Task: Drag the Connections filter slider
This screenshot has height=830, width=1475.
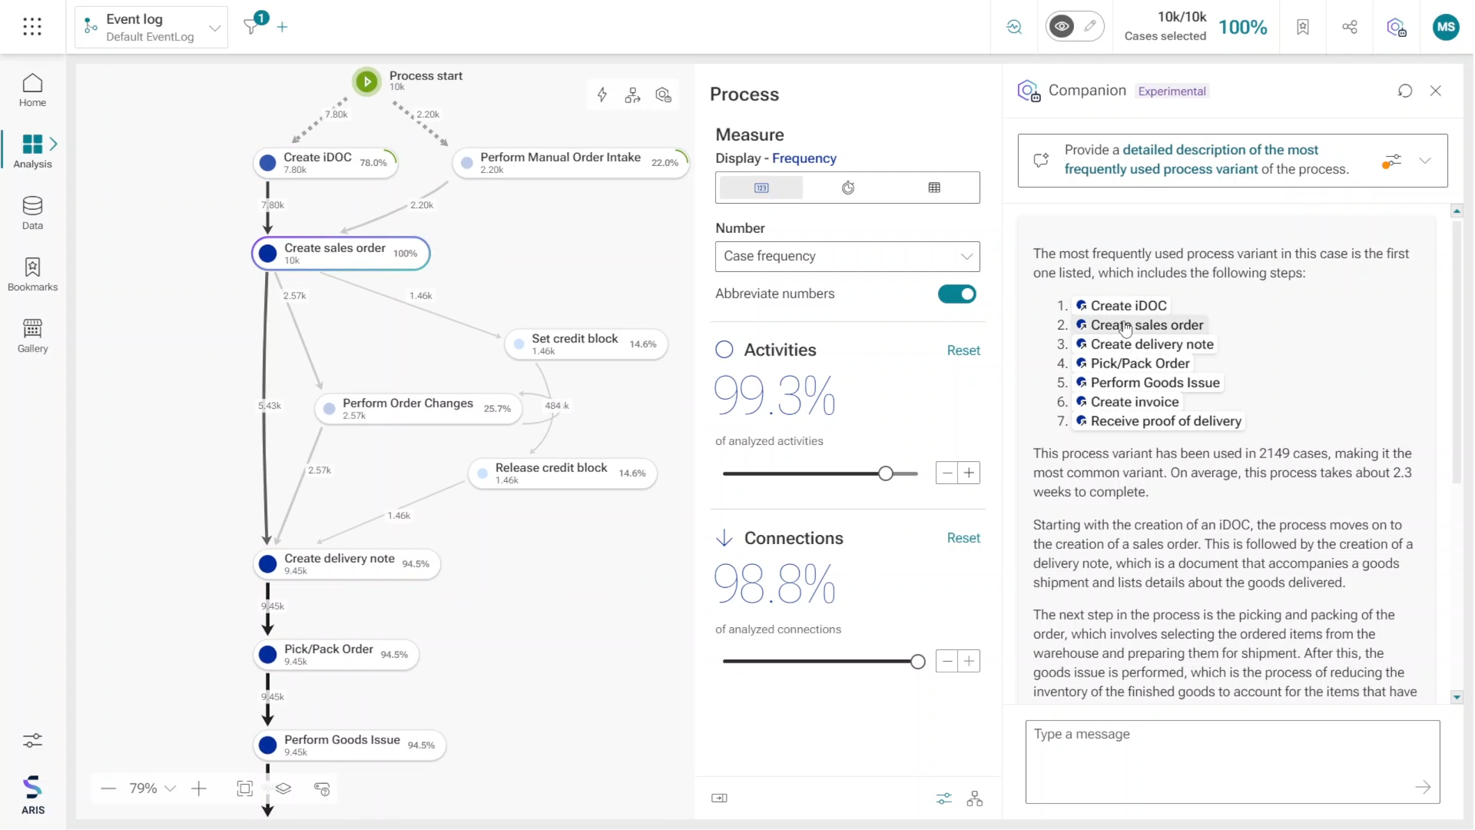Action: [x=916, y=661]
